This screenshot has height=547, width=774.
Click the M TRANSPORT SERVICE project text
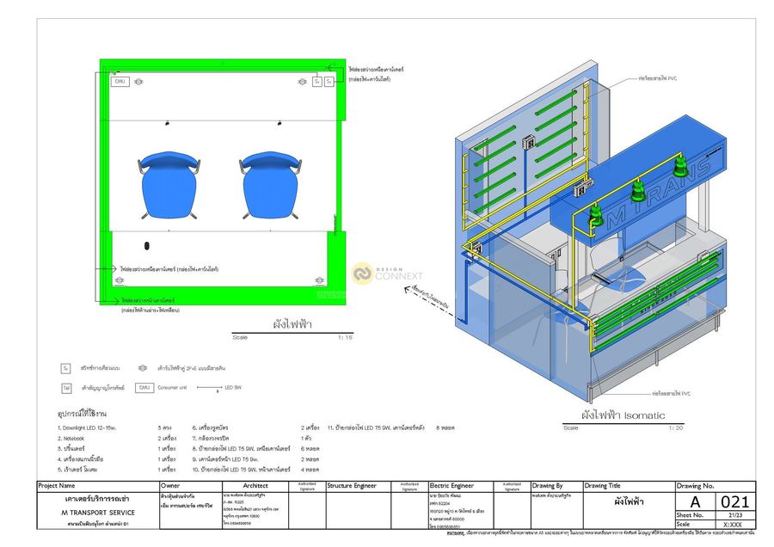pyautogui.click(x=100, y=513)
